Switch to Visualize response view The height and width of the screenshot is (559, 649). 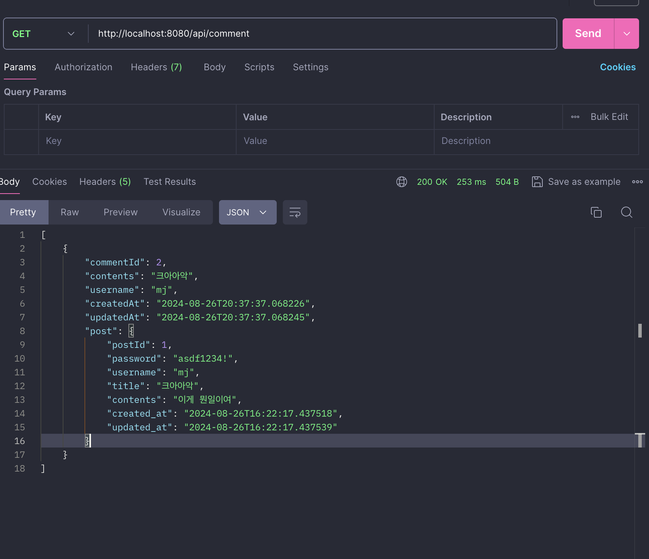point(181,212)
